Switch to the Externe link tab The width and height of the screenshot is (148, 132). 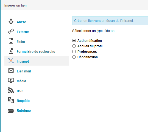(23, 32)
